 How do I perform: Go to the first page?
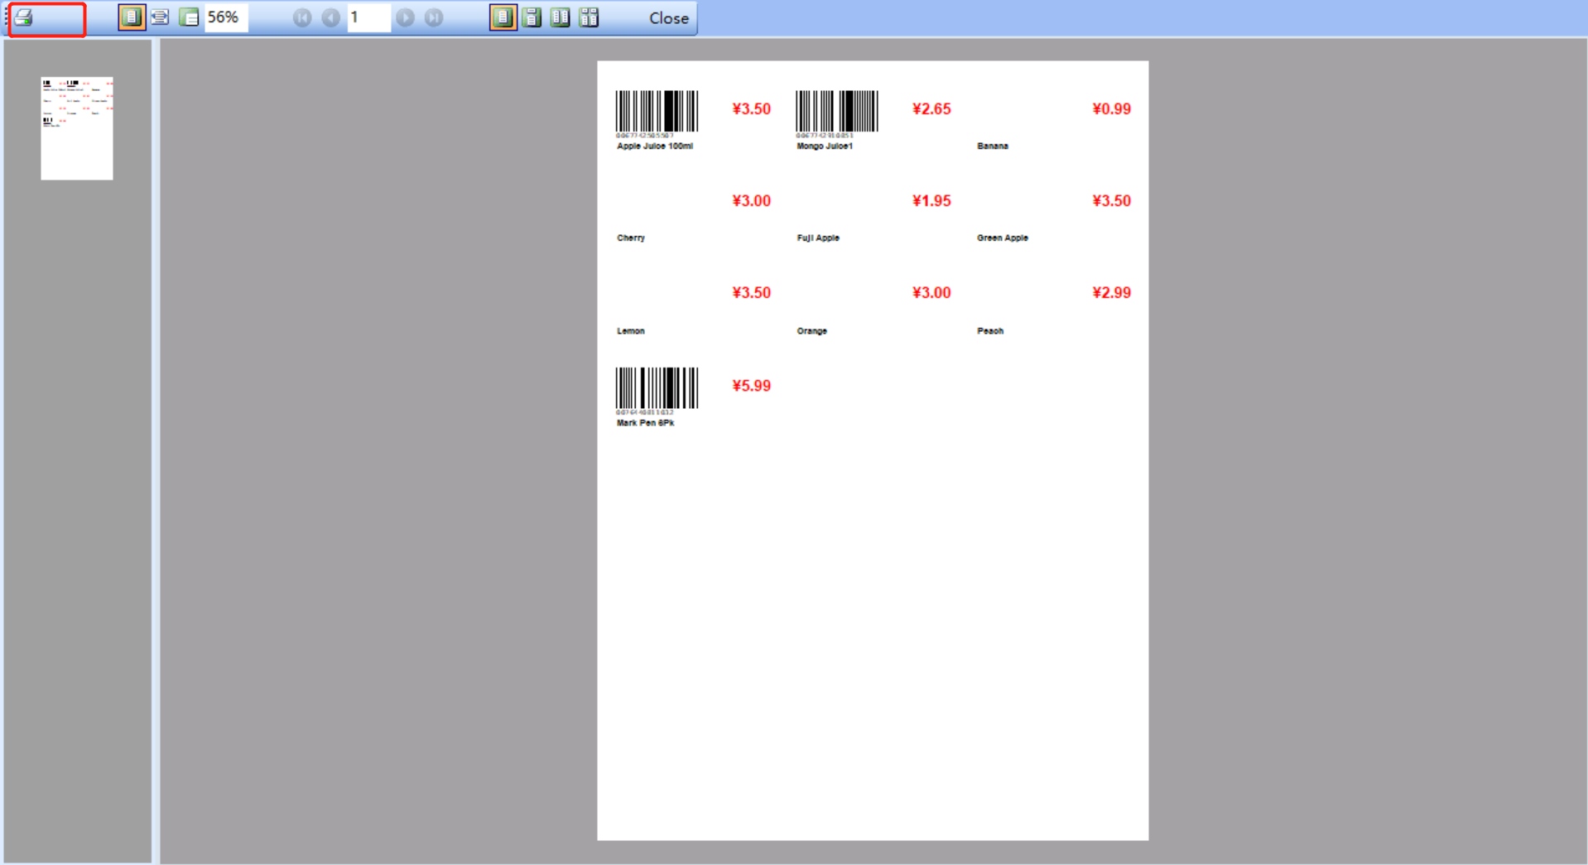(302, 17)
